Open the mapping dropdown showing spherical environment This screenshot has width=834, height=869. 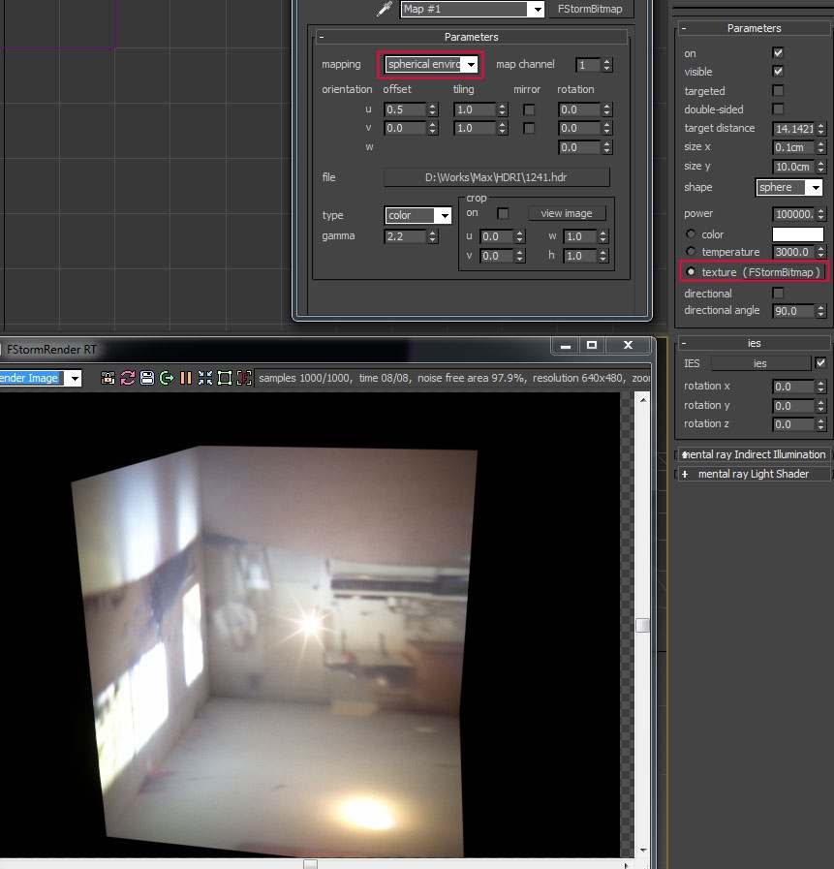point(432,65)
